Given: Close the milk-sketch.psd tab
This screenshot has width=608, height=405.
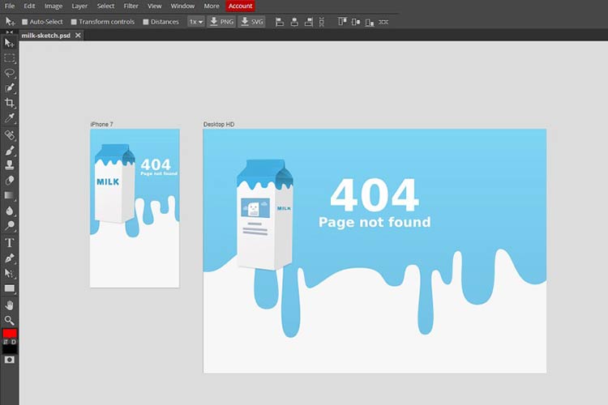Looking at the screenshot, I should pos(78,36).
